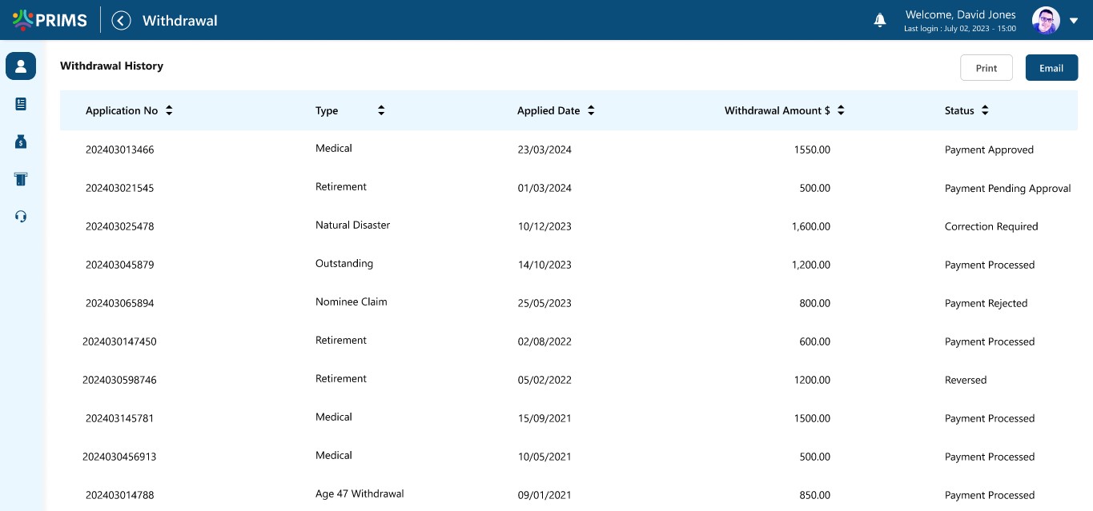Sort by Status column
1093x511 pixels.
click(985, 111)
